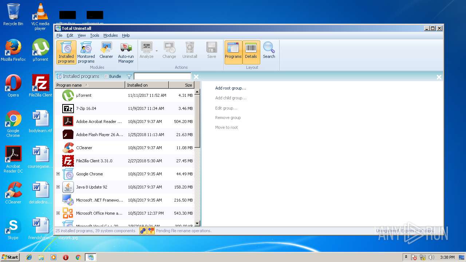Select CCleaner in the program list
Viewport: 466px width, 262px height.
125,148
